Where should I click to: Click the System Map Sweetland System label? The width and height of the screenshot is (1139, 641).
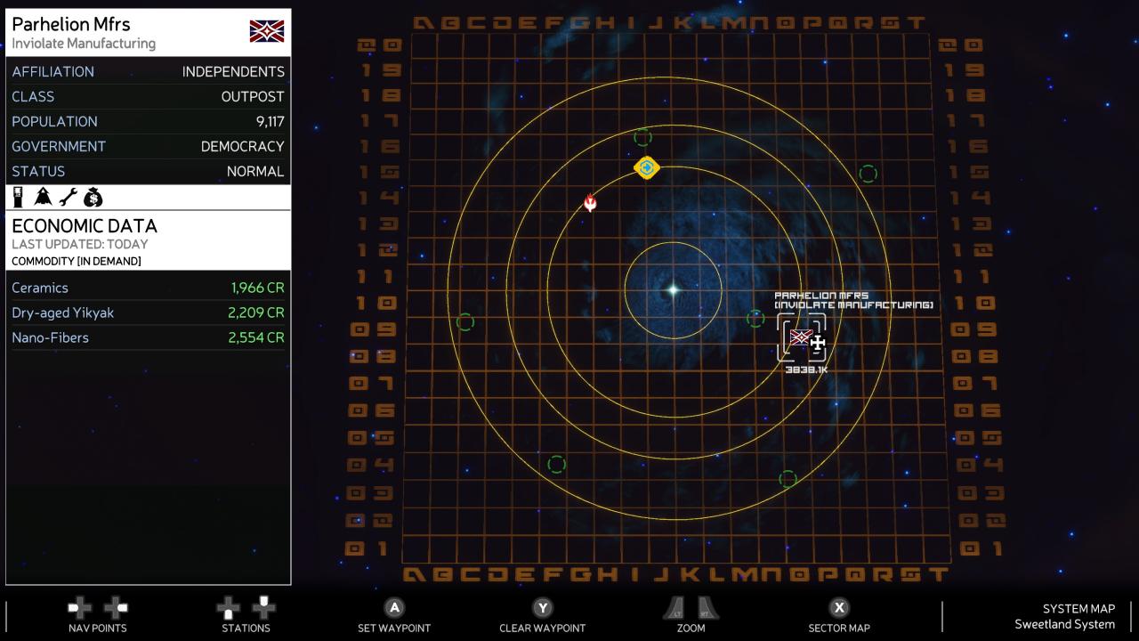point(1064,616)
